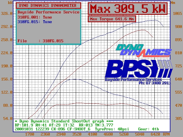
Task: Click the Dyno Dynamics Standard ShootOut graph line
Action: [x=64, y=121]
